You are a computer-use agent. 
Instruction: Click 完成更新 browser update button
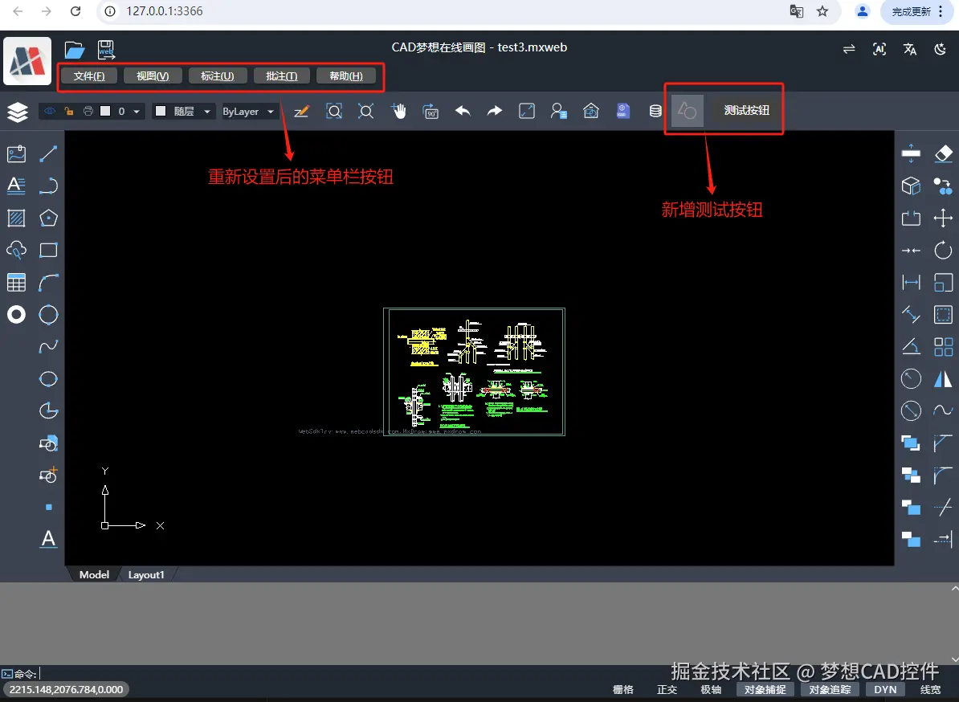coord(911,11)
